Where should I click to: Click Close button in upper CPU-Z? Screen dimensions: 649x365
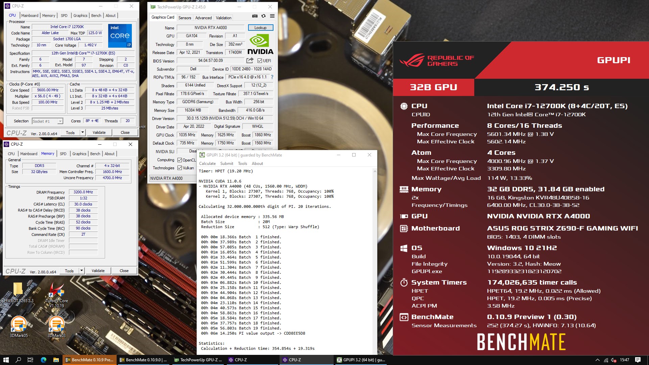coord(125,132)
